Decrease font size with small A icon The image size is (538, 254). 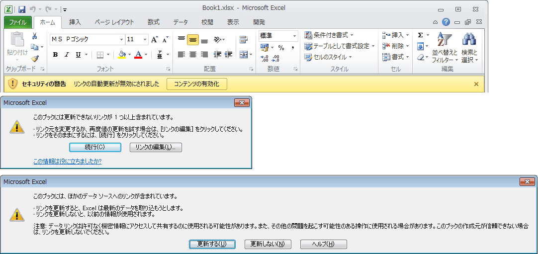[x=166, y=39]
